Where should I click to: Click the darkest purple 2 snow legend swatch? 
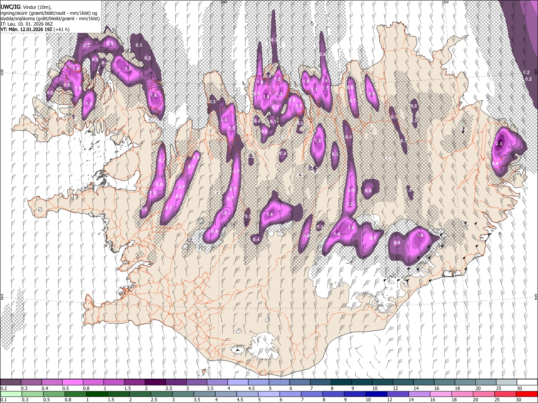click(x=155, y=382)
